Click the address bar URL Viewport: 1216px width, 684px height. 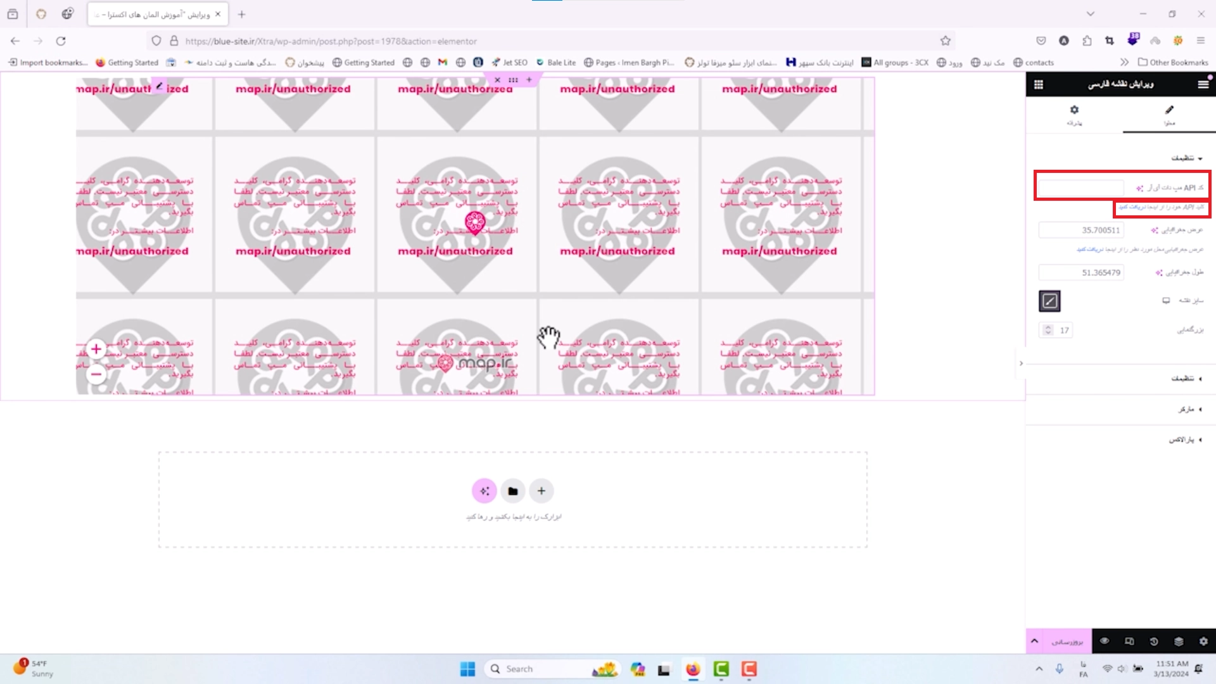coord(331,41)
